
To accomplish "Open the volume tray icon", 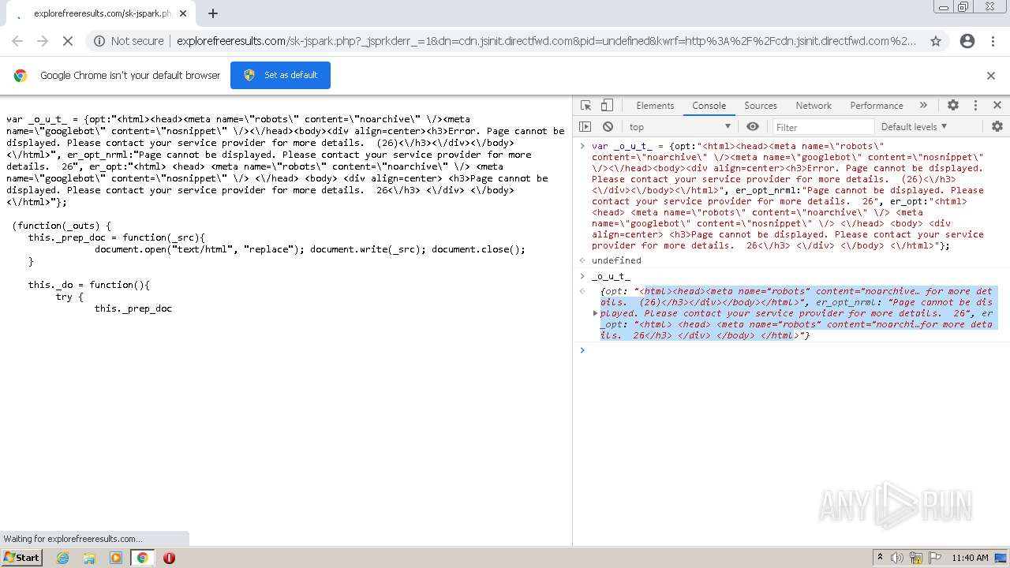I will click(x=897, y=558).
